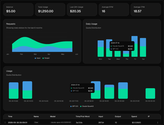Expand the 2026-05-30 20:09:01 log row
Screen dimensions: 164x125
coord(5,122)
